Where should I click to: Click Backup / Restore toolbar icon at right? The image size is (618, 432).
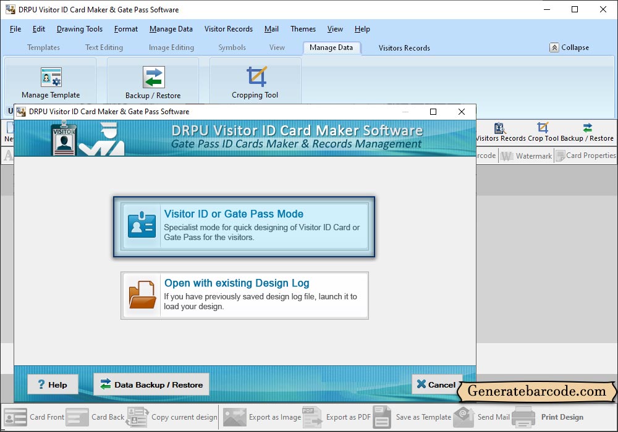[587, 128]
